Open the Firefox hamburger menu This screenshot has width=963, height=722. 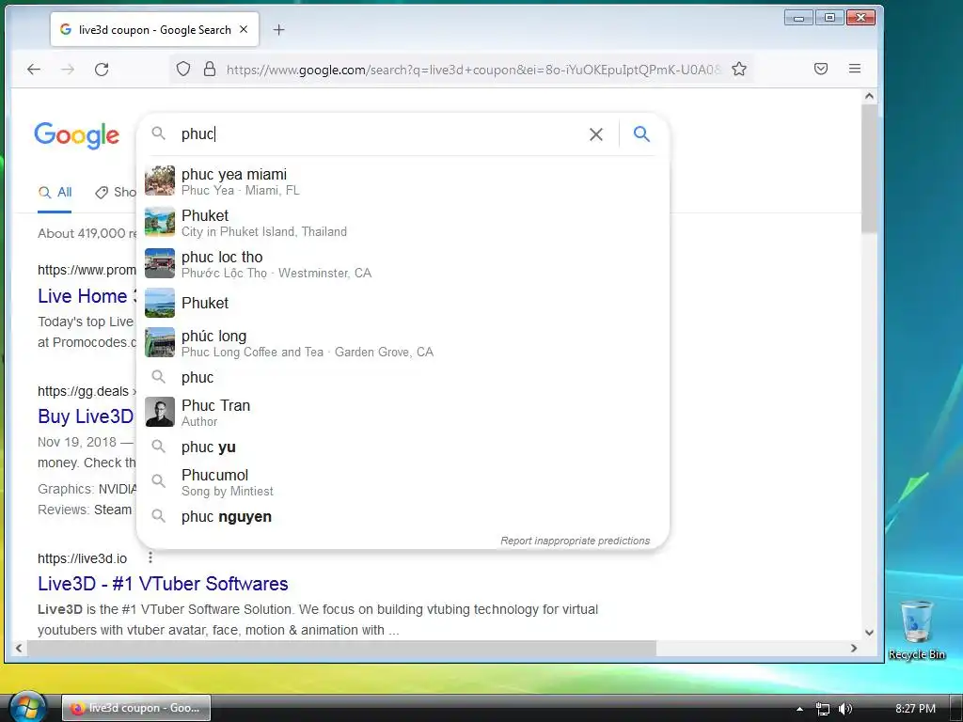(854, 69)
